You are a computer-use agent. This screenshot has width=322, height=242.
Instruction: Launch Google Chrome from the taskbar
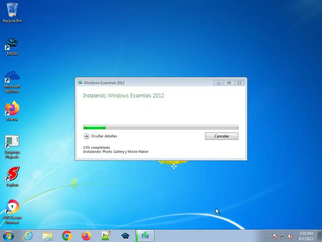[x=67, y=236]
